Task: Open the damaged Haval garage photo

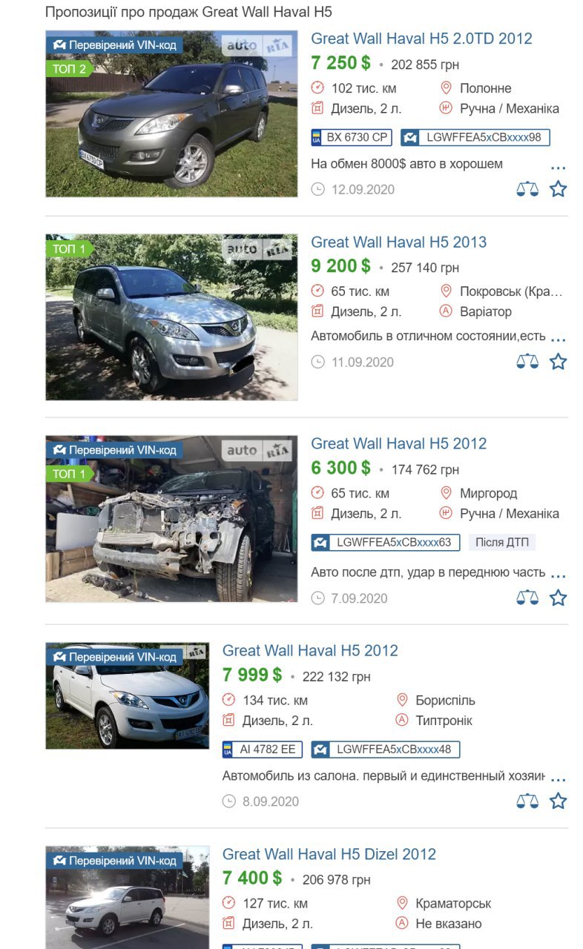Action: click(x=171, y=518)
